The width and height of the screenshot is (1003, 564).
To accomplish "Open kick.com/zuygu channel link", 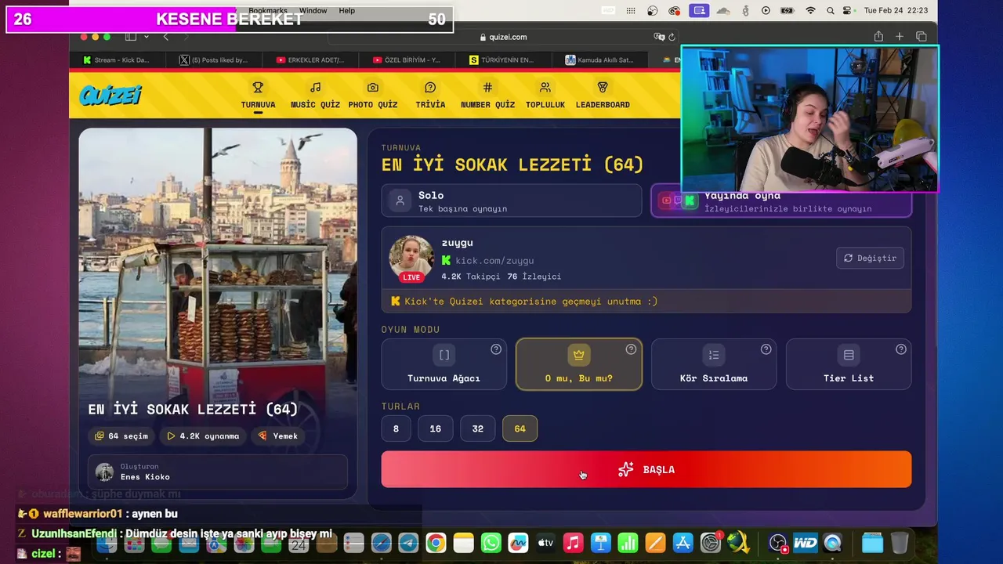I will click(494, 260).
